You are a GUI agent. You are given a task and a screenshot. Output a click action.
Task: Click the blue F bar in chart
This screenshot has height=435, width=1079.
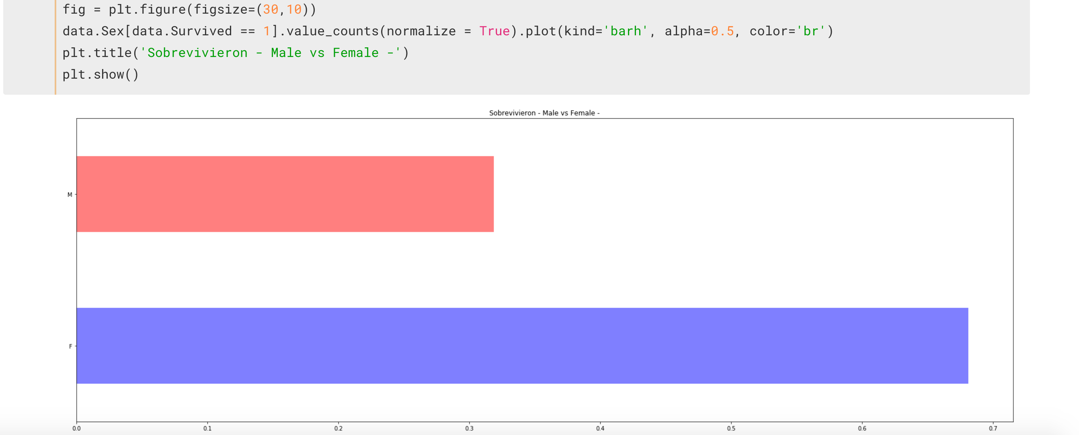[522, 346]
